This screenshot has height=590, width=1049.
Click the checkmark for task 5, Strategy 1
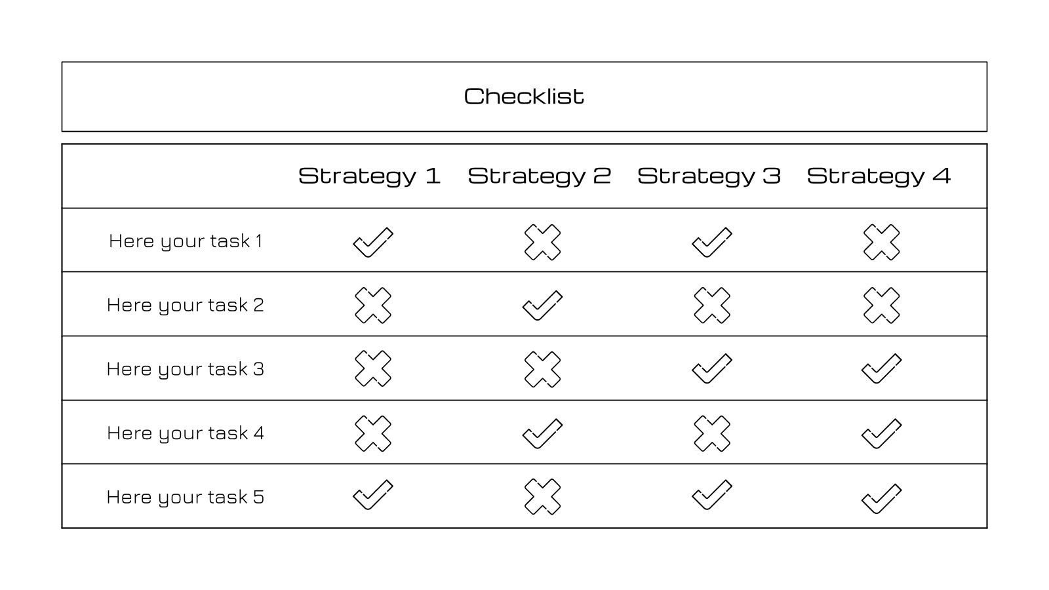coord(372,496)
